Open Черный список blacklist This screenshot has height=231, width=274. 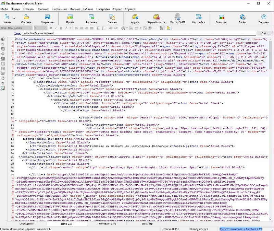click(157, 19)
